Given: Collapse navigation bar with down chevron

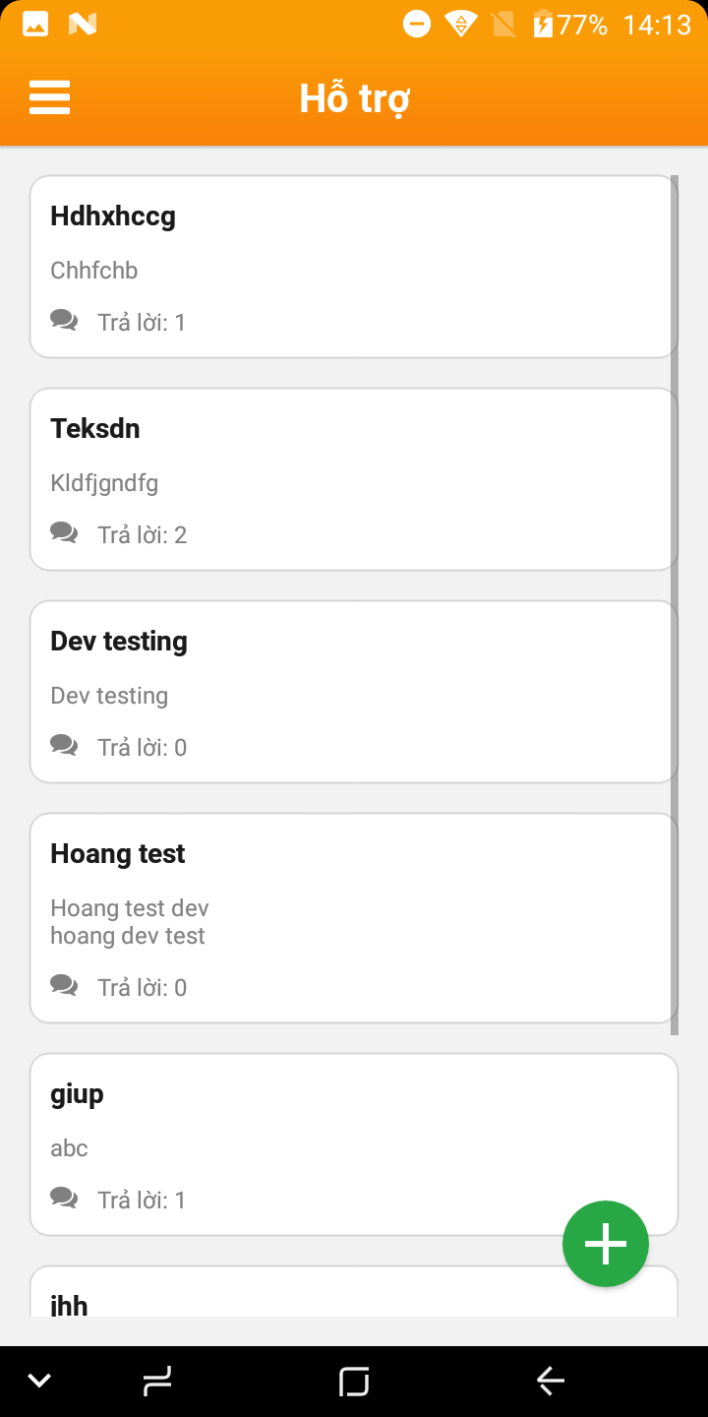Looking at the screenshot, I should tap(39, 1382).
